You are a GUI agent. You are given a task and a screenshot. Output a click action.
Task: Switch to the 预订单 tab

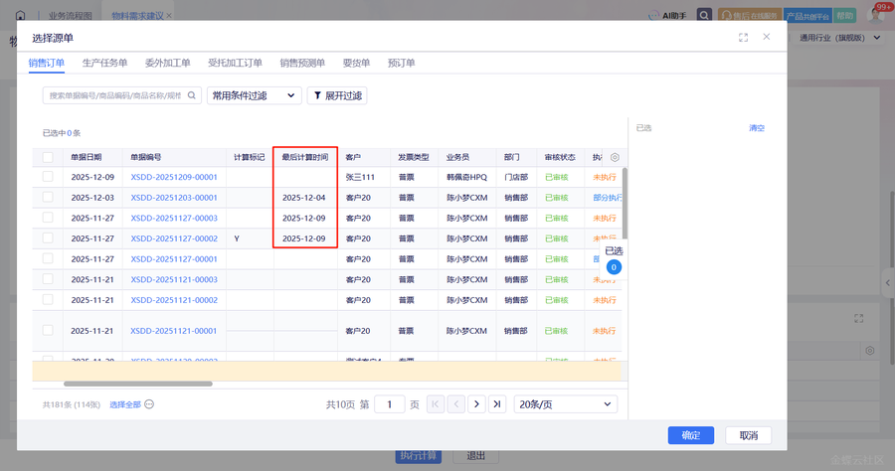click(x=402, y=63)
